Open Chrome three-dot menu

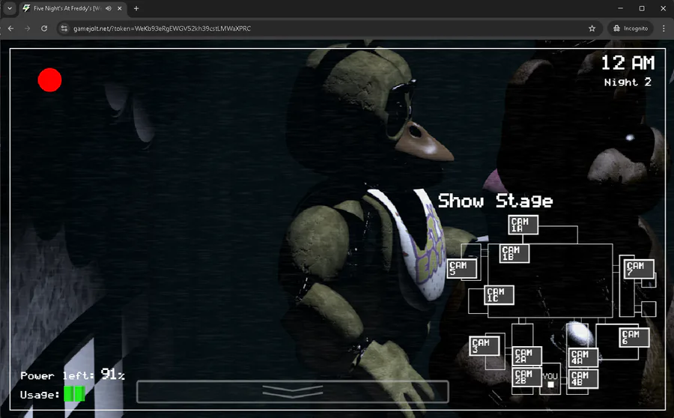pyautogui.click(x=664, y=28)
